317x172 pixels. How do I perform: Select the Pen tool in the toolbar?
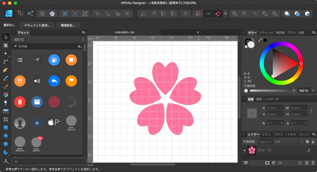coord(6,70)
